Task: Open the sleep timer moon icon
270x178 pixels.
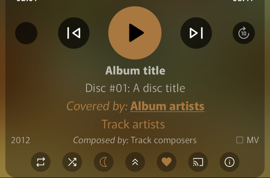Action: click(x=104, y=162)
